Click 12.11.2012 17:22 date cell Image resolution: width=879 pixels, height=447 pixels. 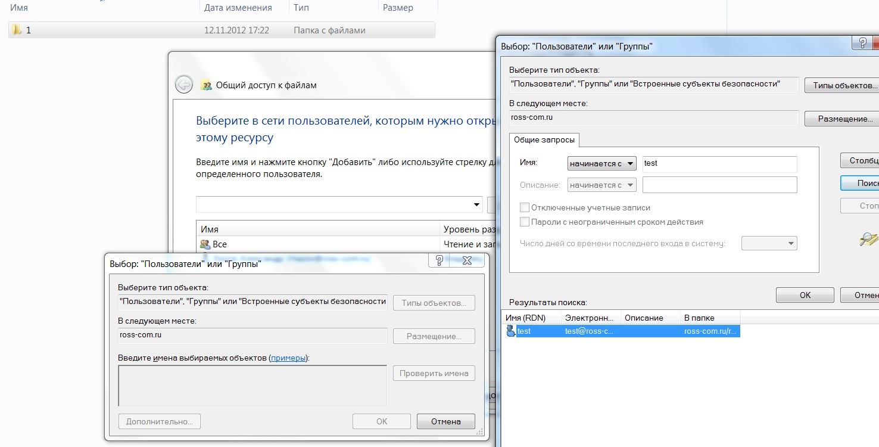pyautogui.click(x=236, y=30)
